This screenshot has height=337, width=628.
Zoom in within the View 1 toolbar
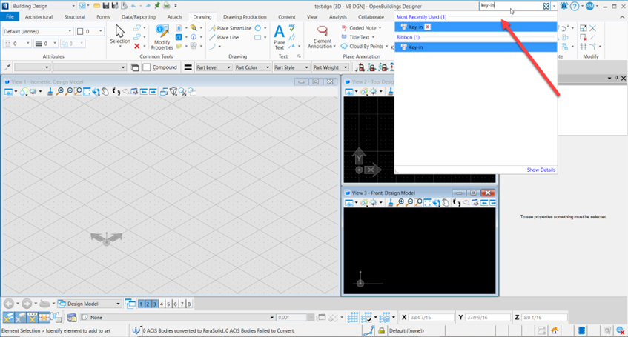point(59,92)
